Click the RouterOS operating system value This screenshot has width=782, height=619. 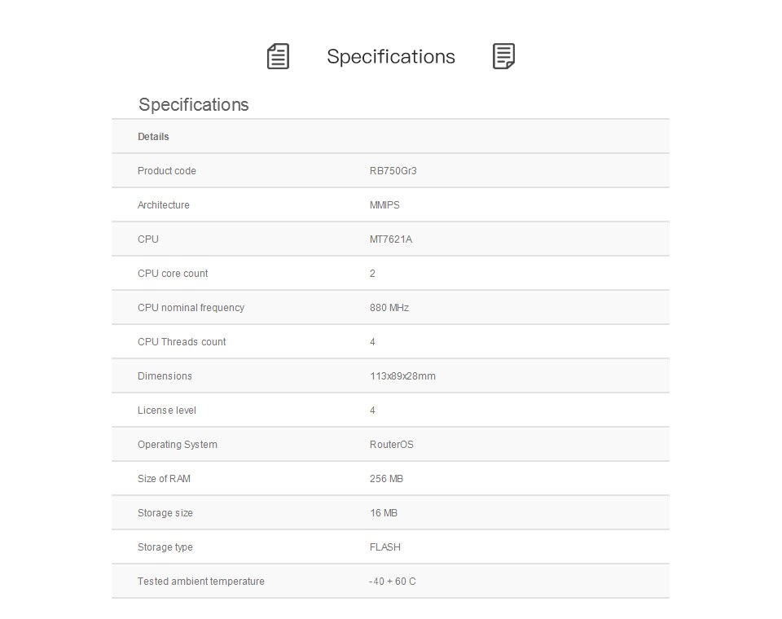pos(392,445)
